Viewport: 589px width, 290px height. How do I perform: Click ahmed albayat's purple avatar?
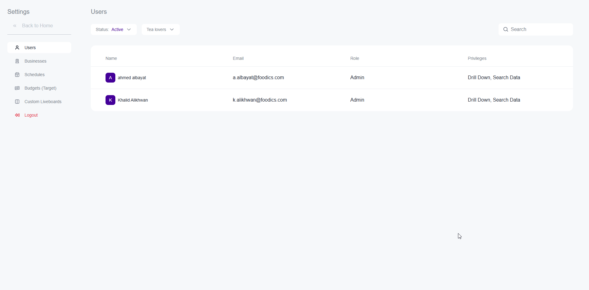coord(110,78)
